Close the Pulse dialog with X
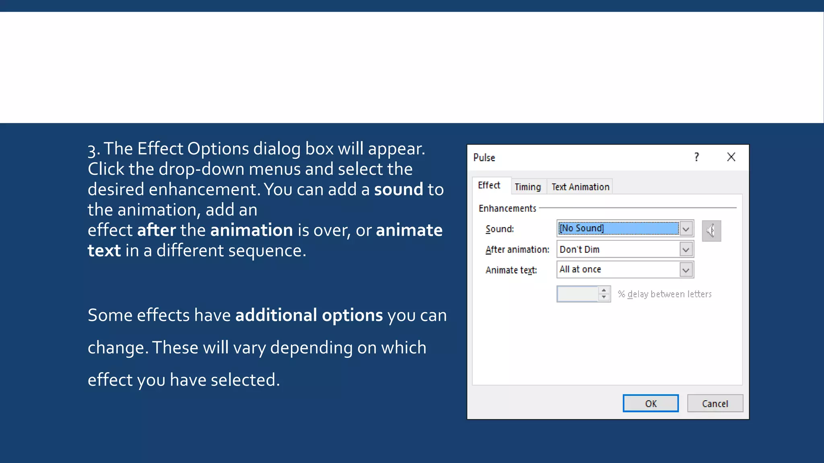This screenshot has height=463, width=824. [731, 157]
